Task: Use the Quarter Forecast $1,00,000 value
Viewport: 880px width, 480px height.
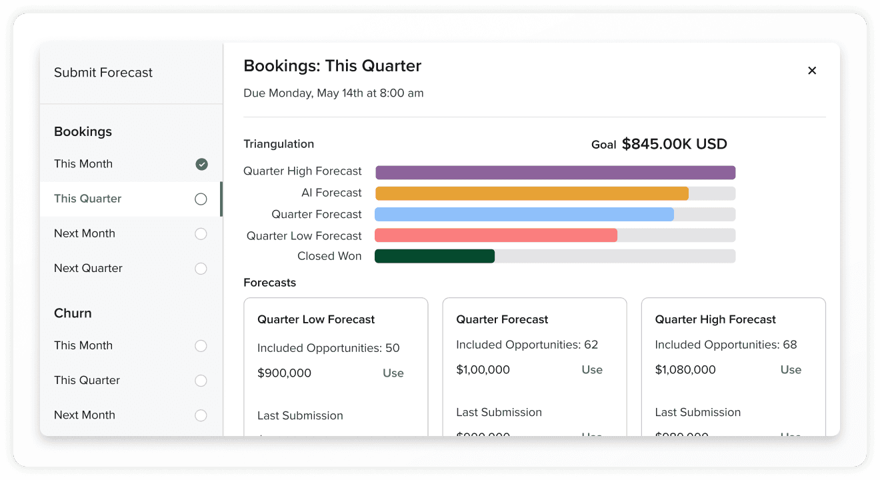Action: (591, 370)
